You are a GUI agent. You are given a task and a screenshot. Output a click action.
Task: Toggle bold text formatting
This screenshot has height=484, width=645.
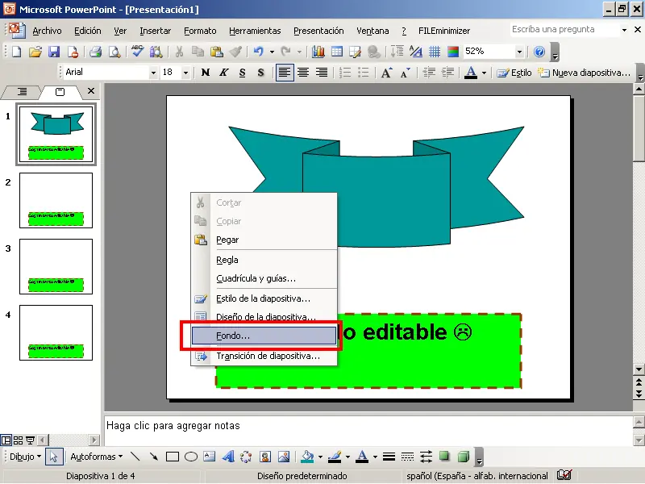(206, 73)
